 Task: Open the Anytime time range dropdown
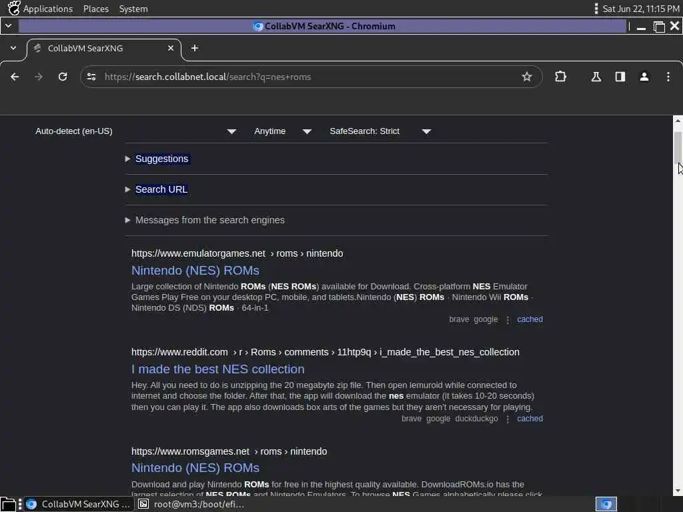283,131
